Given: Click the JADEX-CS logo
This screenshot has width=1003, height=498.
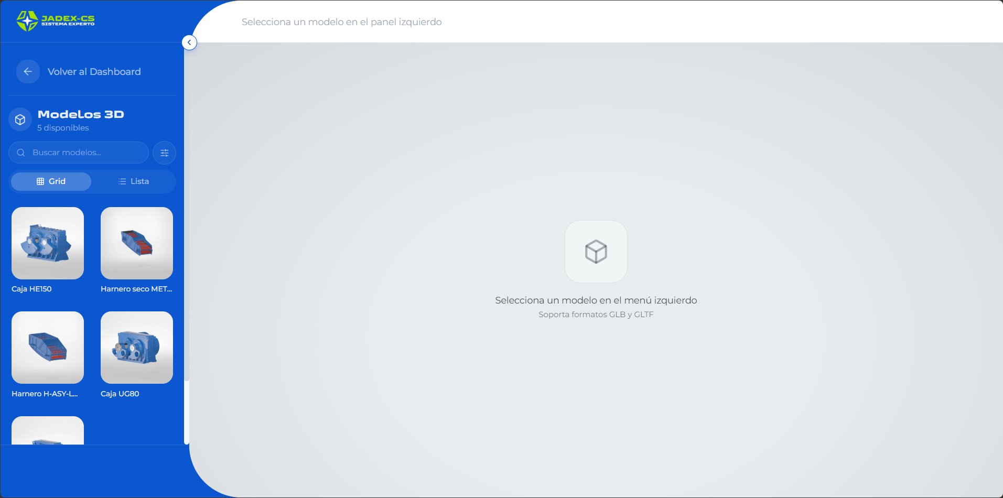Looking at the screenshot, I should [56, 21].
